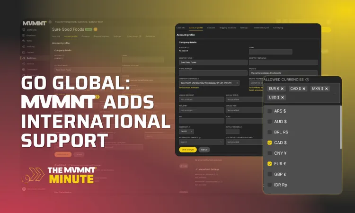The image size is (355, 213).
Task: Click Company name field in front panel
Action: click(x=213, y=62)
